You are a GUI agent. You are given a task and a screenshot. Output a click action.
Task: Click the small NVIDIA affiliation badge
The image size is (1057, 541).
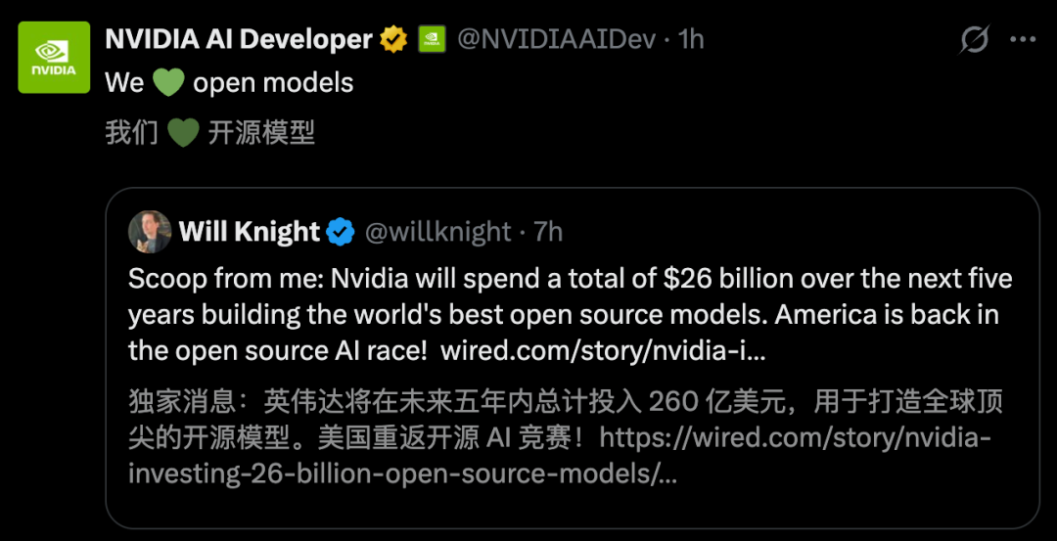pos(432,39)
